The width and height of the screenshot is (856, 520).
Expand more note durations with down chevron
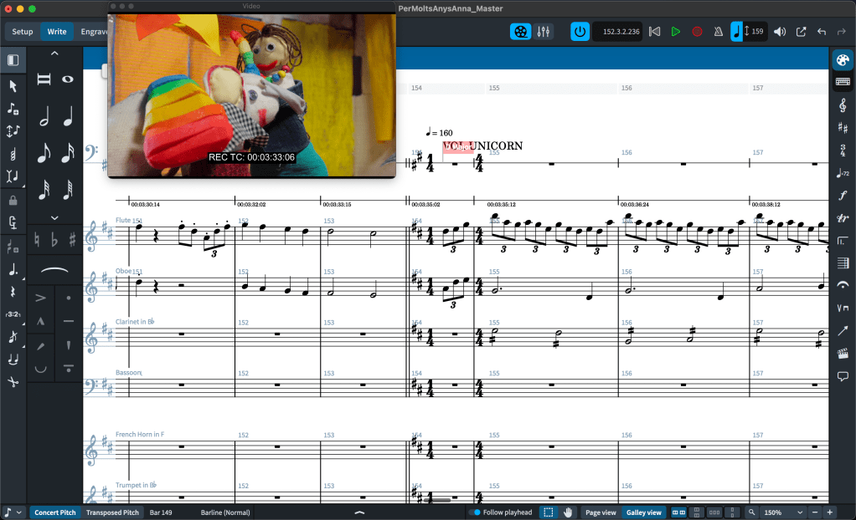(x=54, y=218)
